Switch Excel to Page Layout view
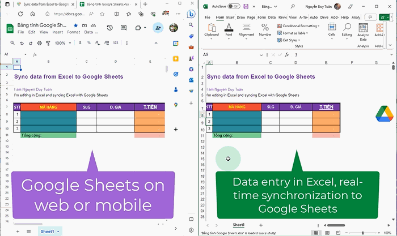The width and height of the screenshot is (397, 236). [x=327, y=233]
